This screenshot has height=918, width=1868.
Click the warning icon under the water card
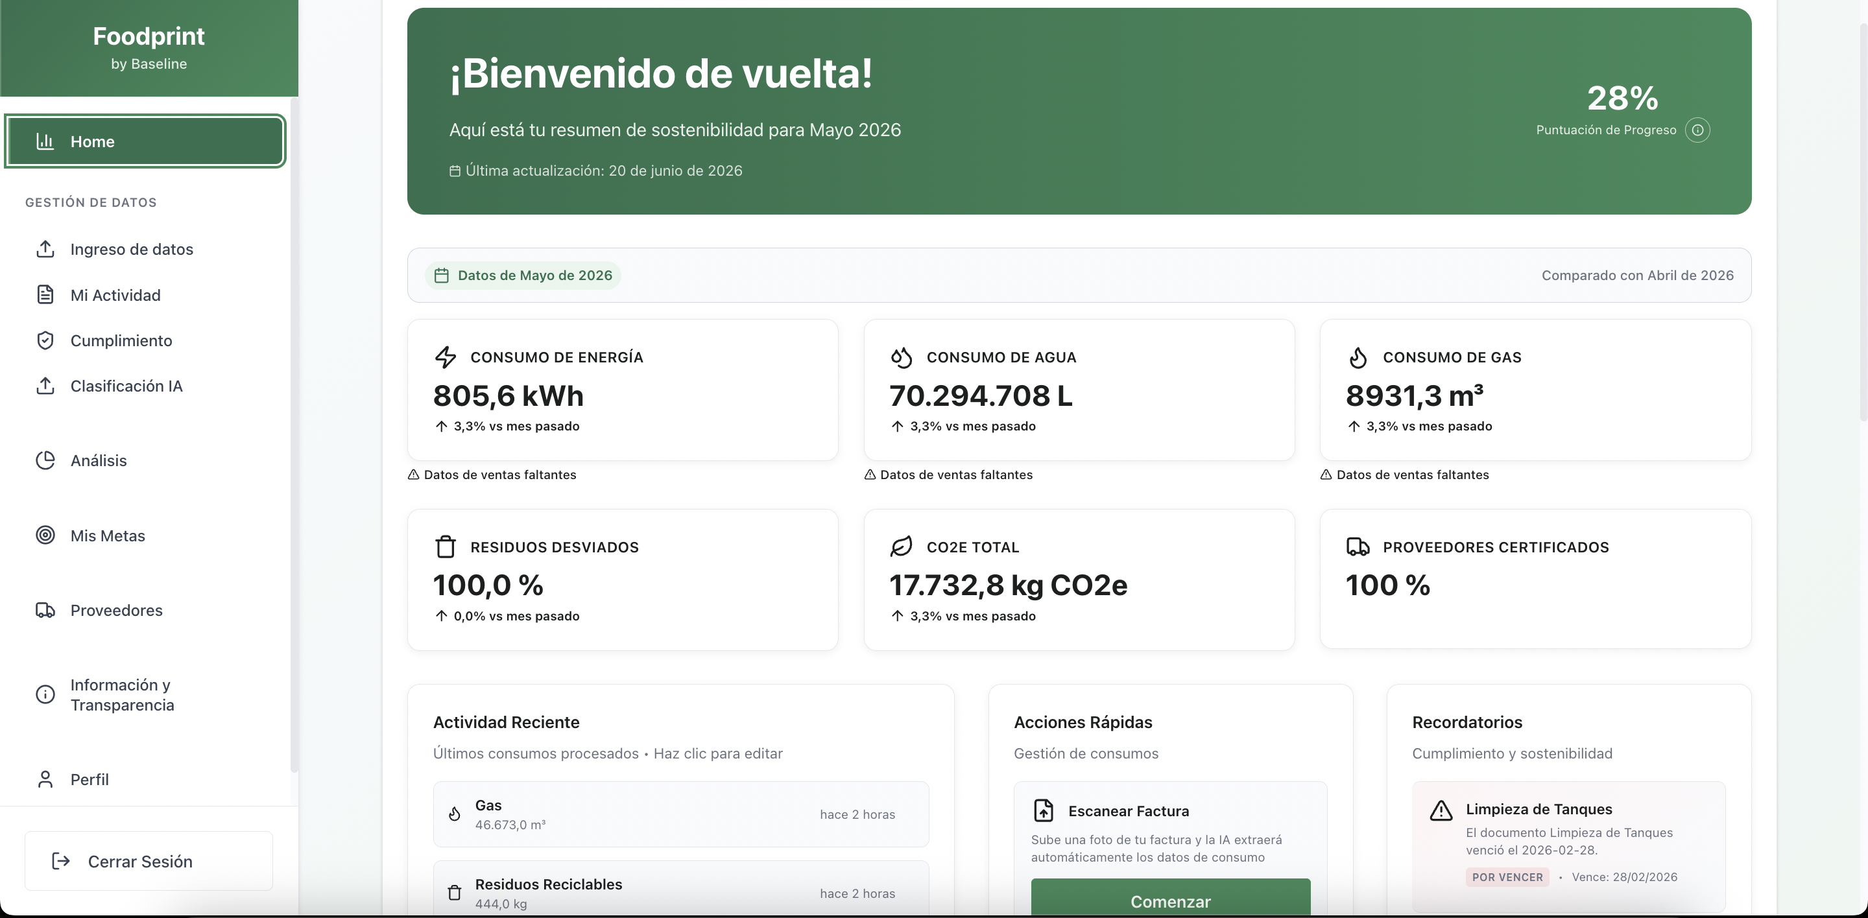pyautogui.click(x=870, y=475)
